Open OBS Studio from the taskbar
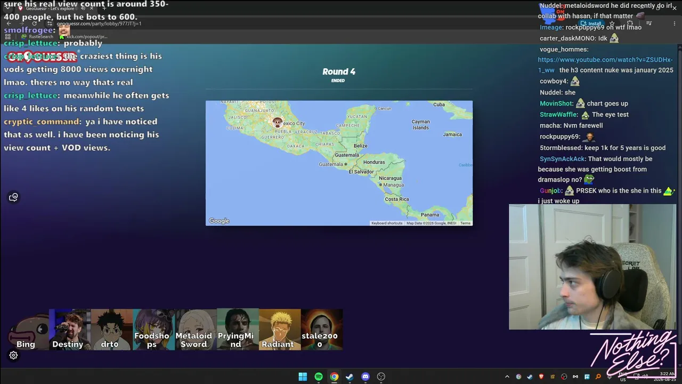The height and width of the screenshot is (384, 682). coord(381,377)
